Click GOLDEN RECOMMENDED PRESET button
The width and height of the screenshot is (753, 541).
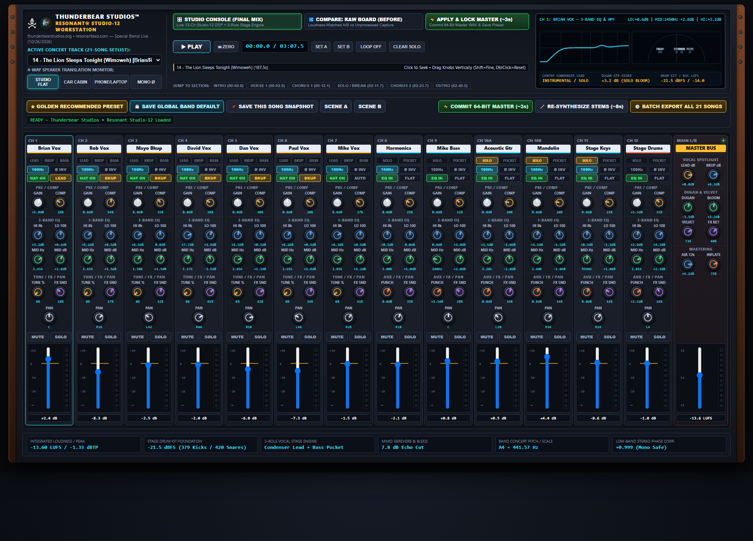(77, 107)
